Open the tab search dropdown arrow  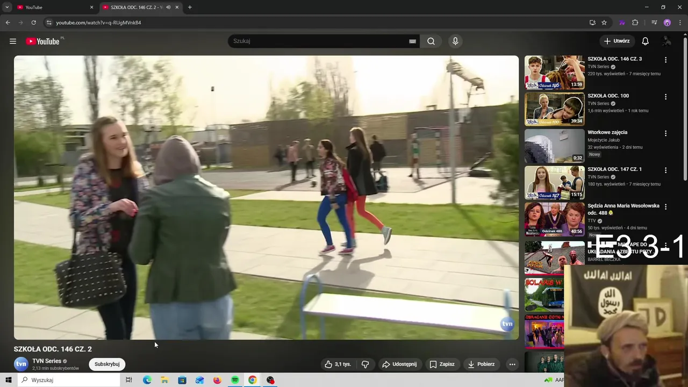(6, 8)
